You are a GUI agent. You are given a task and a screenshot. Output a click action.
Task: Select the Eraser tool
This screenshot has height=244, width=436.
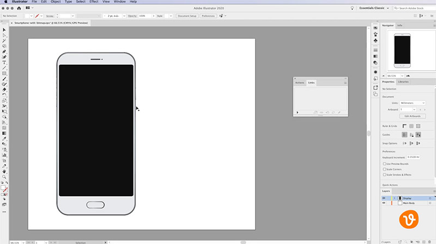(x=4, y=90)
